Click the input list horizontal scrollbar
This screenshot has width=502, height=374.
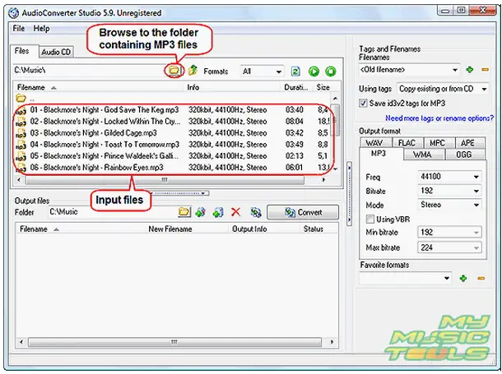[165, 180]
